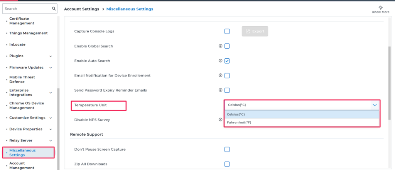Collapse the Temperature Unit dropdown arrow
The image size is (395, 170).
(374, 105)
